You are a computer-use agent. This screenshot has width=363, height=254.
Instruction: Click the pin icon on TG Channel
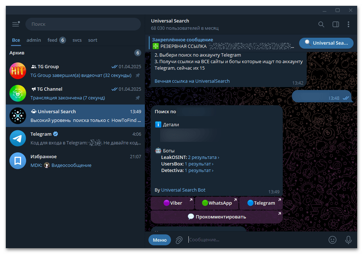pos(138,98)
